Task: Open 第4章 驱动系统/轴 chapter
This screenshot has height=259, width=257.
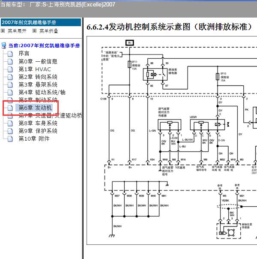Action: (x=42, y=92)
